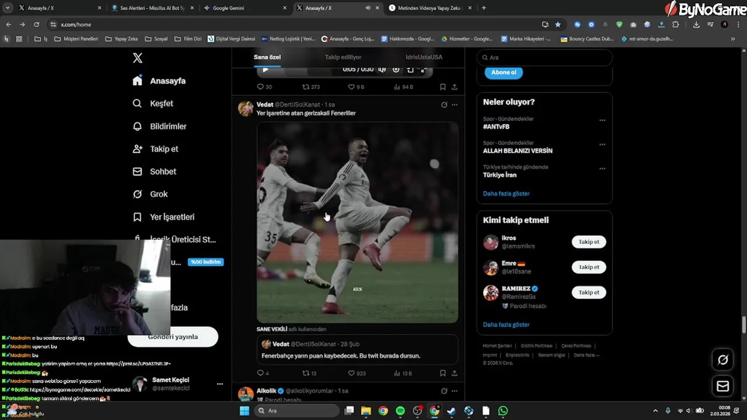747x420 pixels.
Task: Switch to Ses Alertleri browser tab
Action: [152, 8]
